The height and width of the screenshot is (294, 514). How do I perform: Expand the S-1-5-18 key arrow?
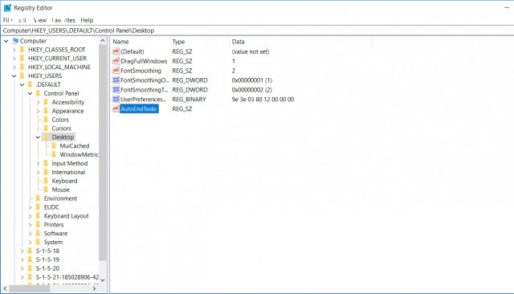(22, 251)
